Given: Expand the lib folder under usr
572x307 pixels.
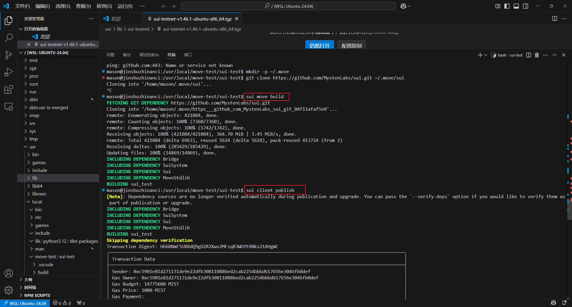Looking at the screenshot, I should (58, 178).
